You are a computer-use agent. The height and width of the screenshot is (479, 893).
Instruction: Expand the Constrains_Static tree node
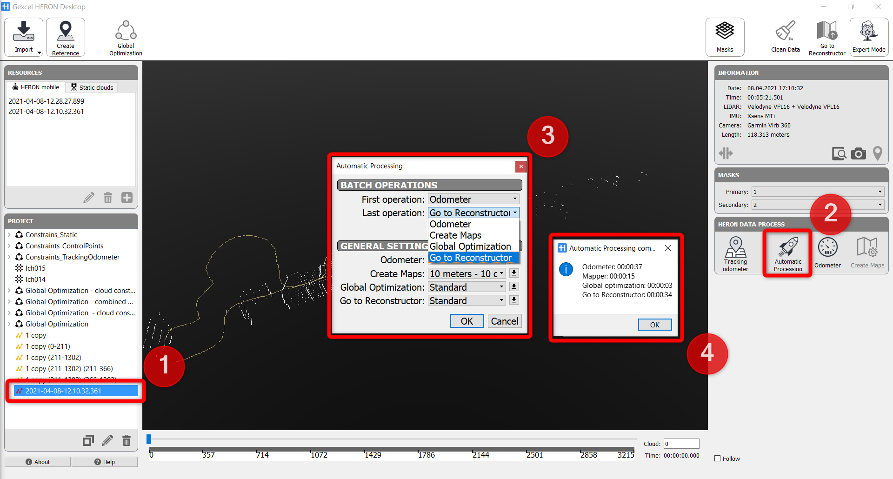tap(9, 235)
